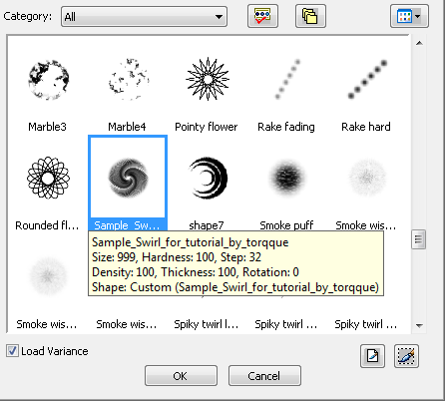Click the yellow file locations icon
The image size is (445, 401).
tap(310, 16)
